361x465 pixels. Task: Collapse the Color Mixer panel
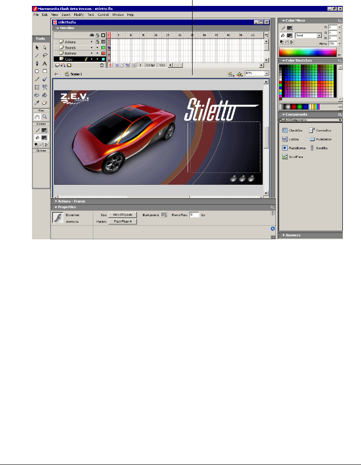tap(283, 20)
